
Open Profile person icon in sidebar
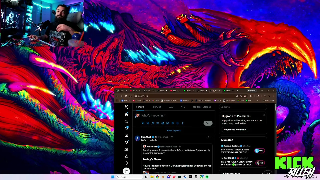click(126, 156)
